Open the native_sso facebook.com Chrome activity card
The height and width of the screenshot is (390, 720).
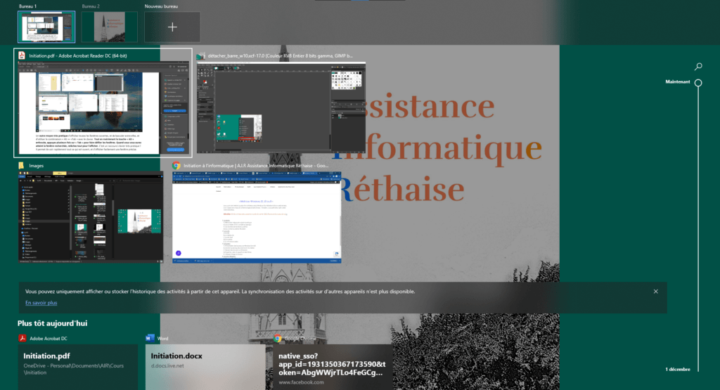[333, 367]
